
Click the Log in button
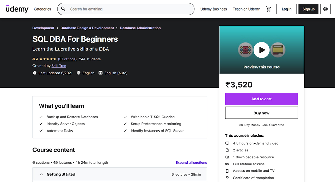click(x=287, y=9)
